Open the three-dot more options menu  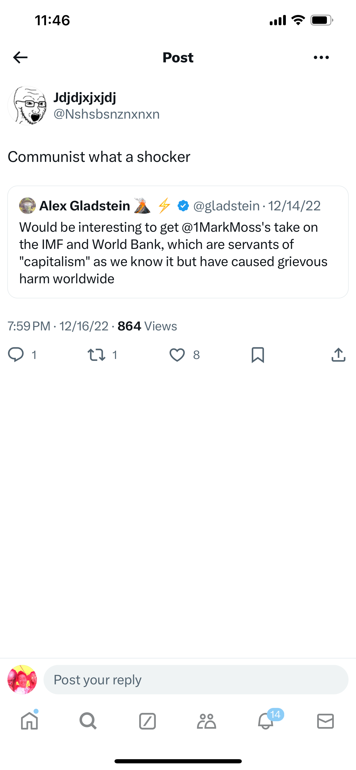pyautogui.click(x=321, y=57)
